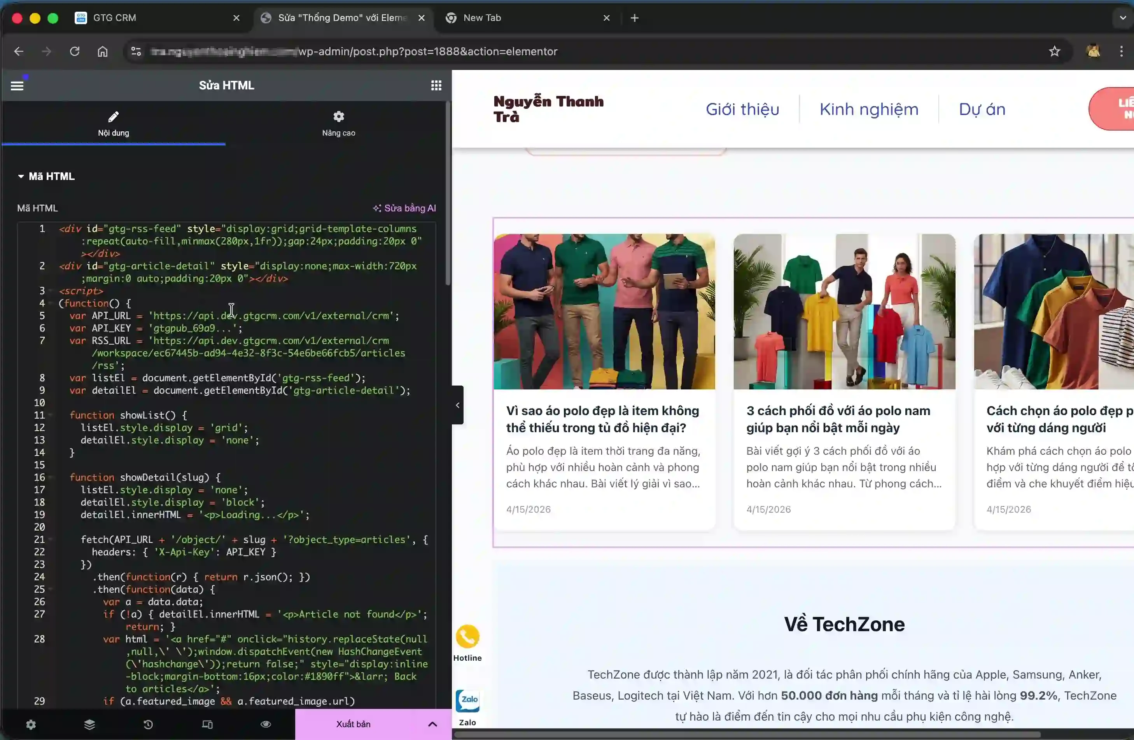Click the Zalo chat icon
Viewport: 1134px width, 740px height.
click(x=467, y=701)
